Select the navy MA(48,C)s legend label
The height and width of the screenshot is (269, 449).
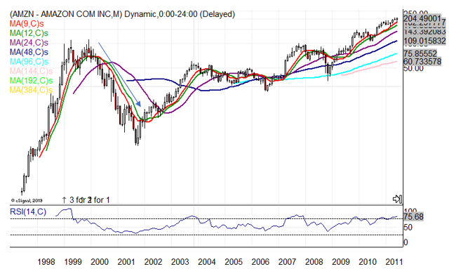(x=29, y=52)
